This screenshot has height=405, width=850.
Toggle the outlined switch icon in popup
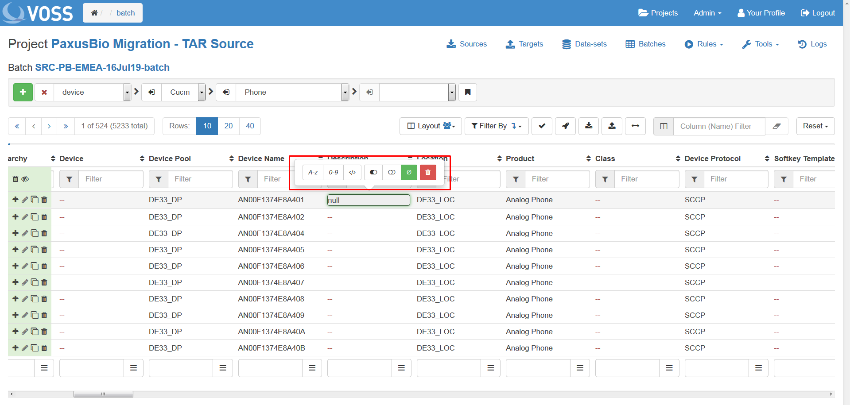[392, 172]
